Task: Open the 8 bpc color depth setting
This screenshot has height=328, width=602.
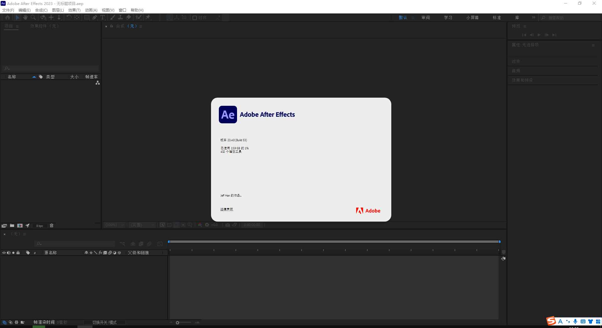Action: (40, 226)
